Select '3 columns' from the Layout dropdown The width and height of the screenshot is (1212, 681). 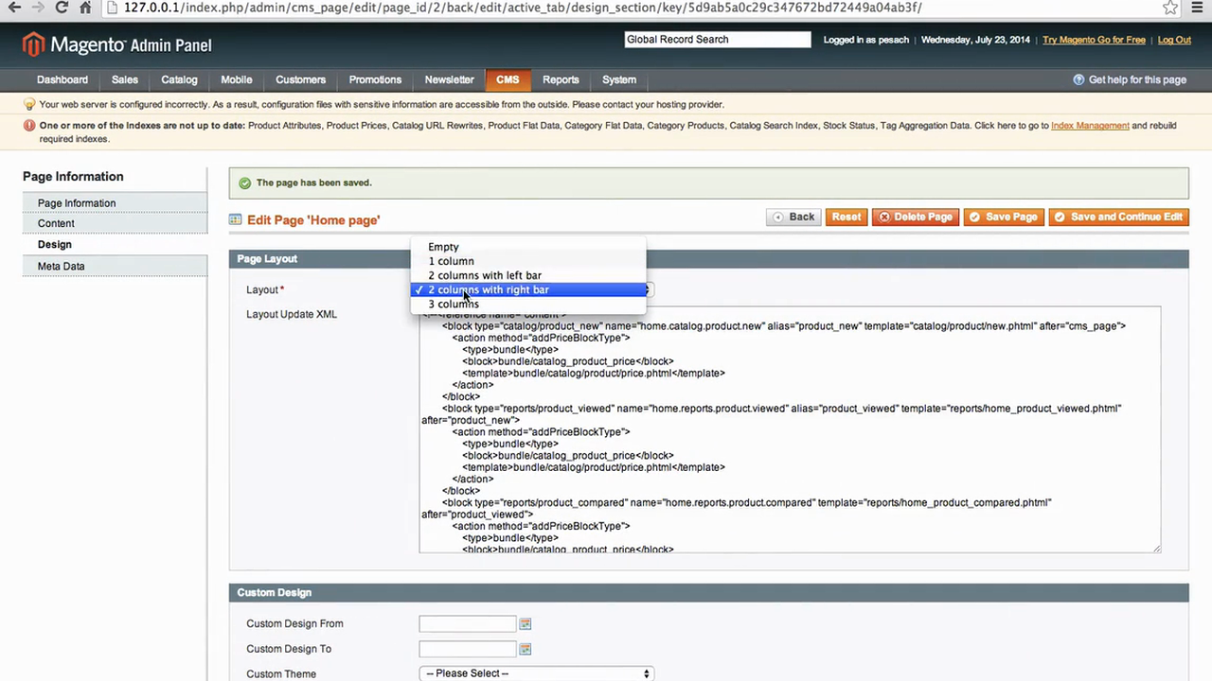(x=454, y=304)
